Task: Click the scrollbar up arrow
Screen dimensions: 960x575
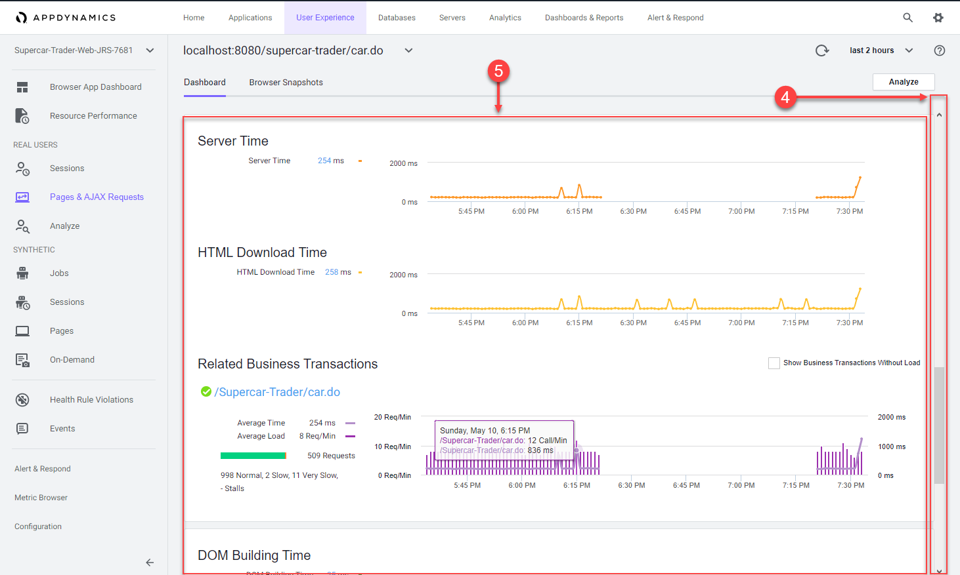Action: click(x=939, y=115)
